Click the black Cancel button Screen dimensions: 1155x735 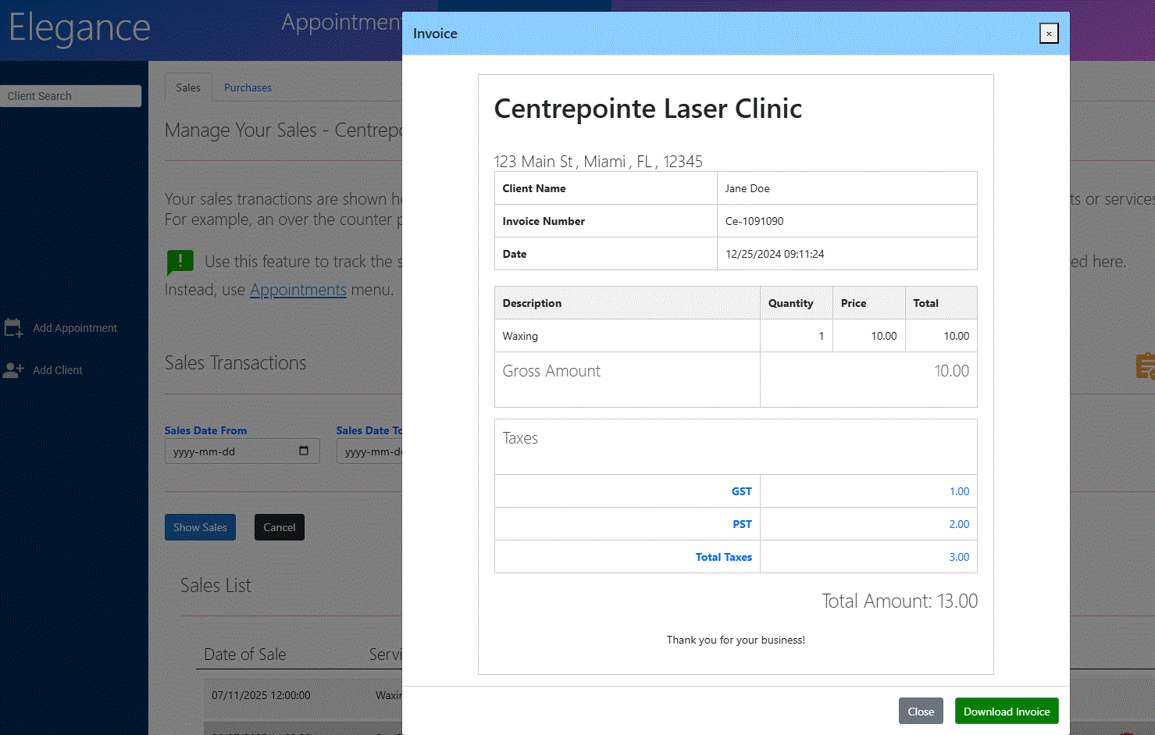pos(279,527)
